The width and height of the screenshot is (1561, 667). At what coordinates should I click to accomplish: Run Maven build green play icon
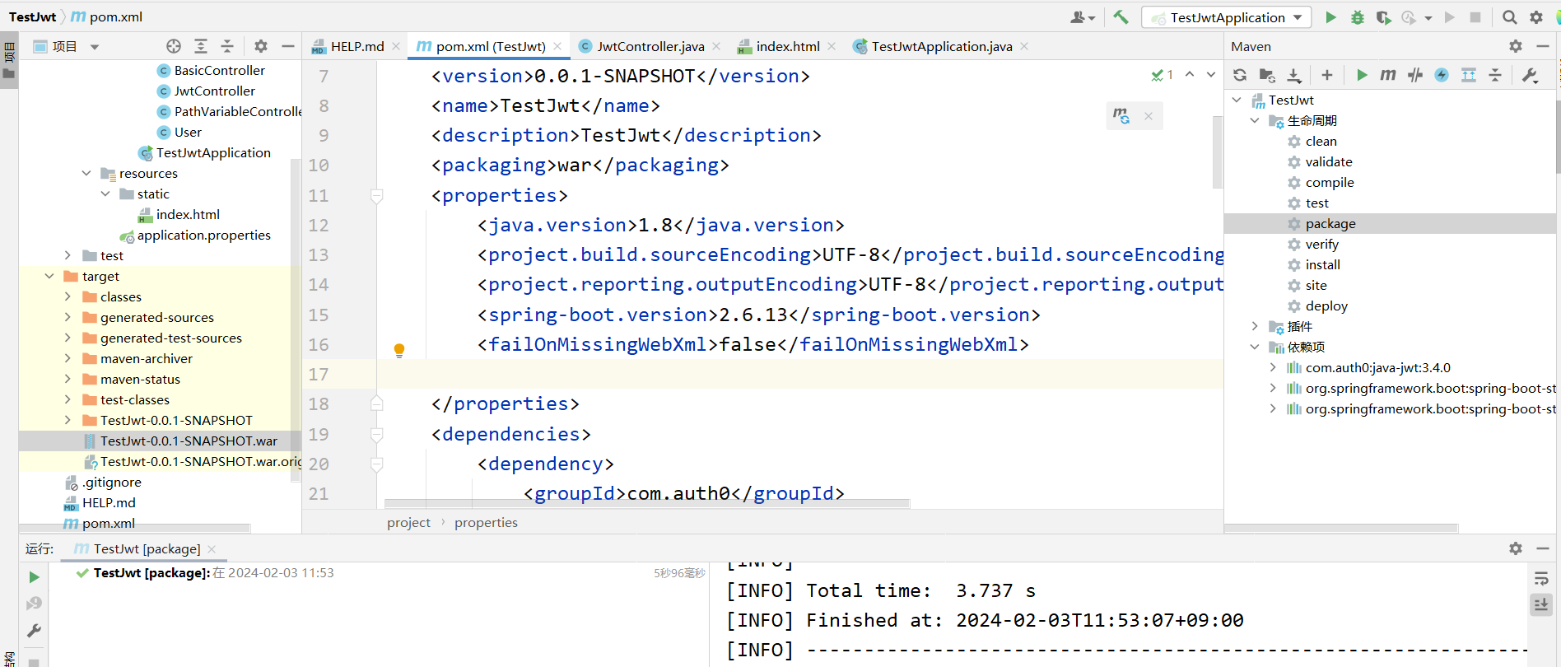pos(1362,75)
